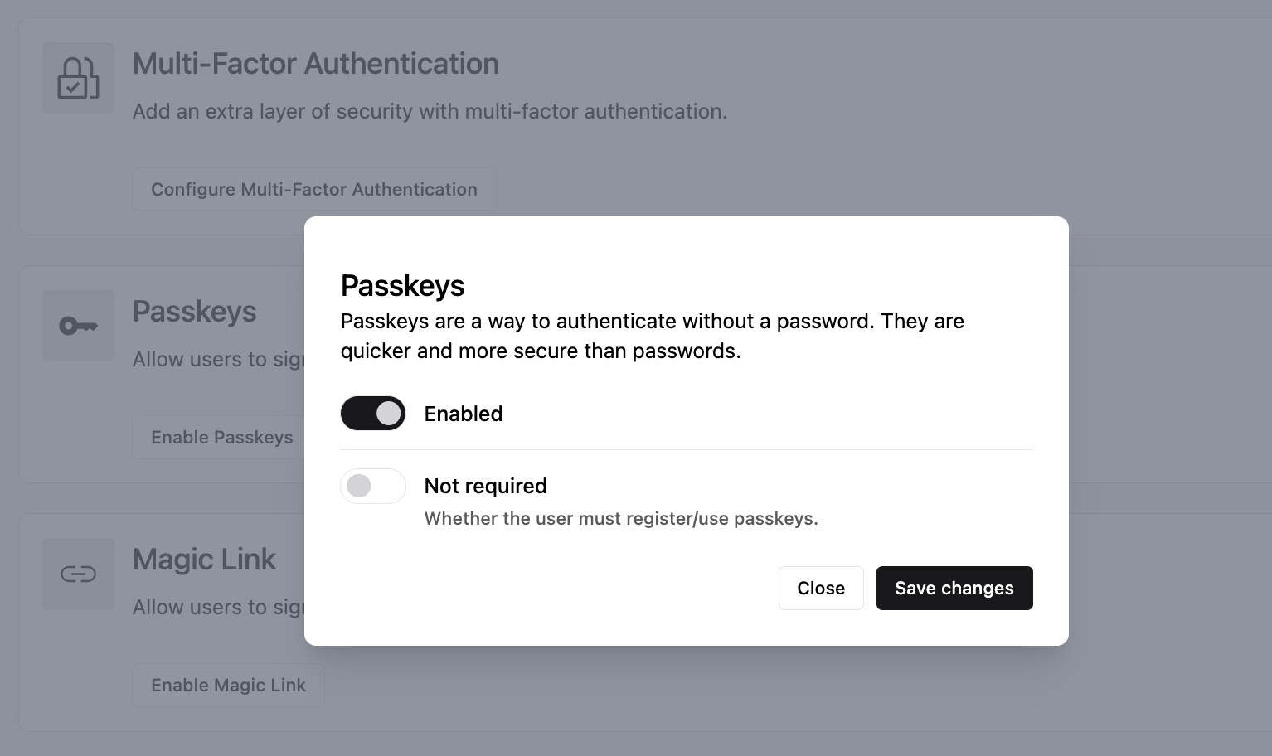Click the Enabled toggle label text
Screen dimensions: 1272x756
464,414
